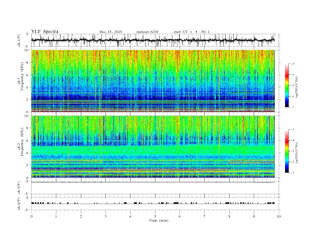
Task: Click the "4" tick on the time axis
Action: 130,216
